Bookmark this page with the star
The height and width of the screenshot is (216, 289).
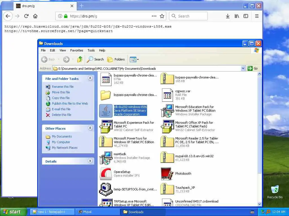pos(162,16)
